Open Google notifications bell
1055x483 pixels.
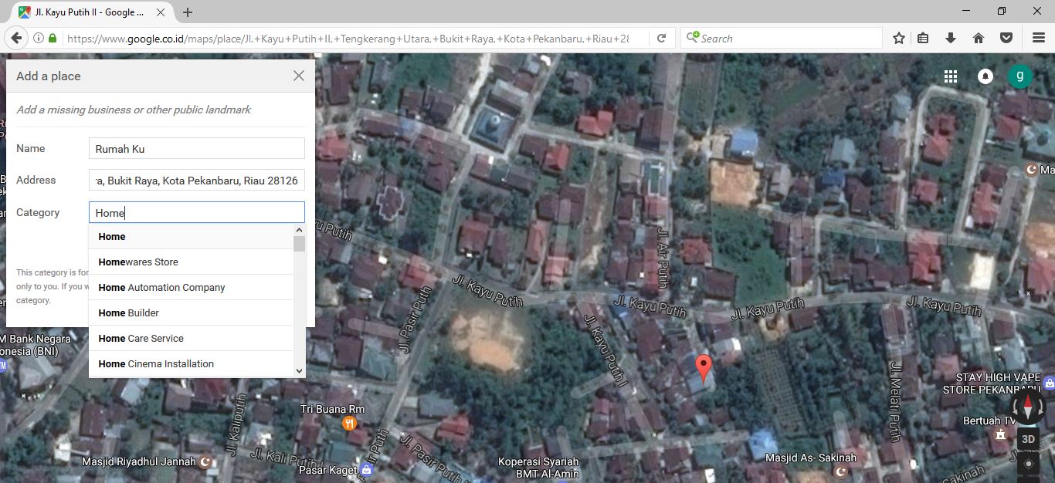pos(985,76)
